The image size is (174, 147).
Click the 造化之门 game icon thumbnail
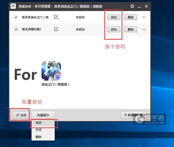(x=51, y=71)
